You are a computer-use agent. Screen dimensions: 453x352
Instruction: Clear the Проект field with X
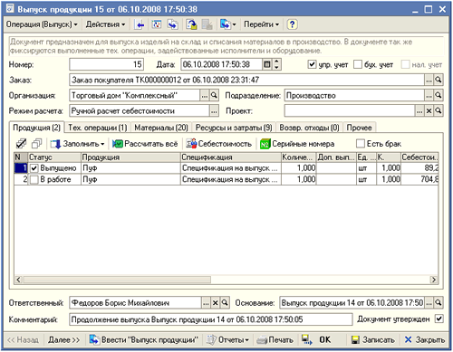tap(429, 111)
